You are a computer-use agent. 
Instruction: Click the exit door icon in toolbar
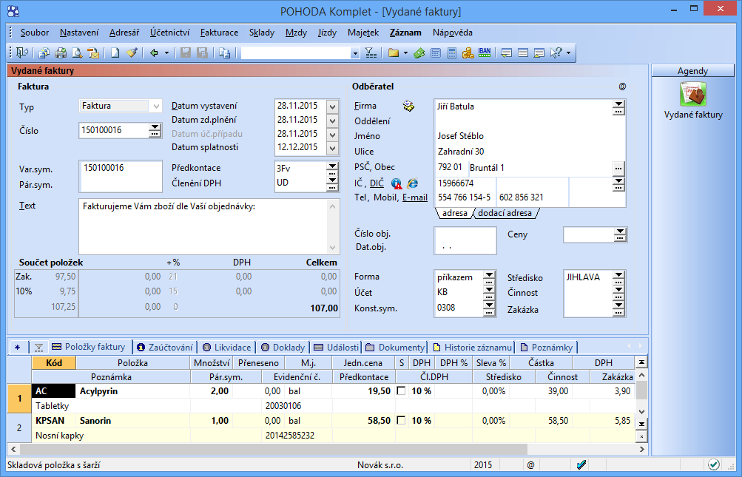pos(22,53)
